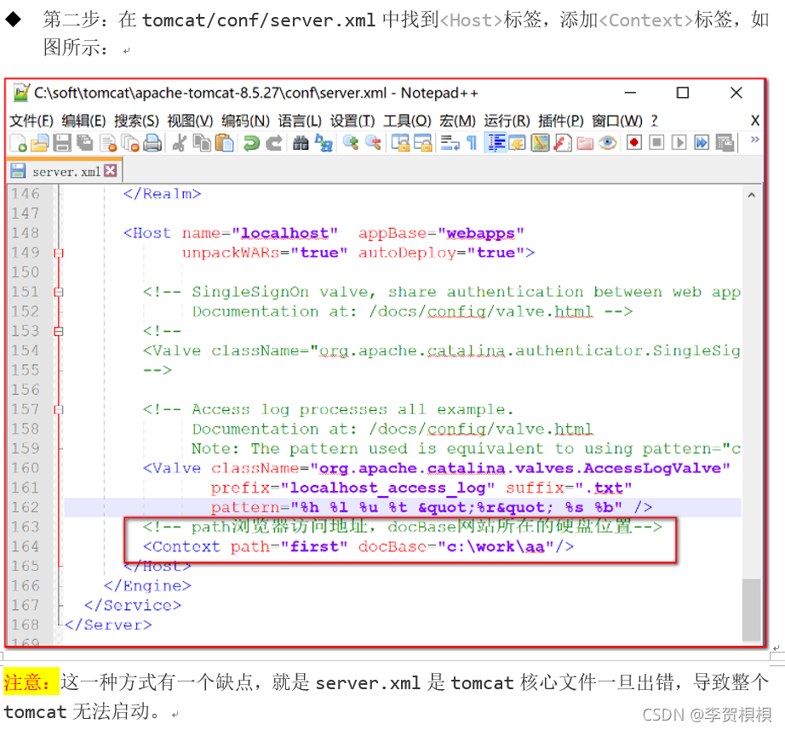The height and width of the screenshot is (730, 785).
Task: Toggle the indent guide icon
Action: click(x=496, y=143)
